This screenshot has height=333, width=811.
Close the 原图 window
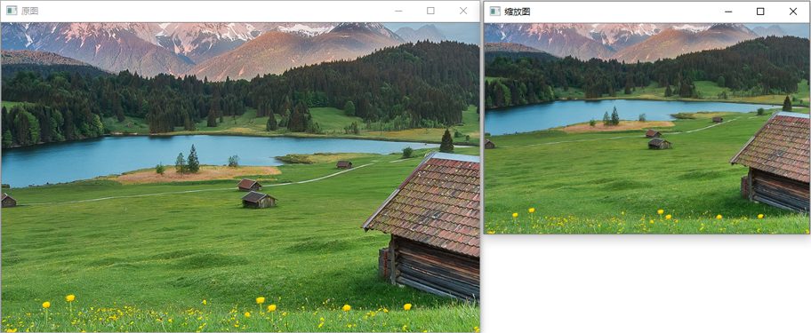pos(463,11)
